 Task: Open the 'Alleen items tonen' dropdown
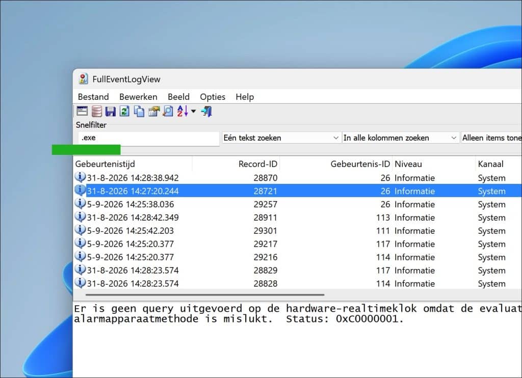tap(491, 138)
